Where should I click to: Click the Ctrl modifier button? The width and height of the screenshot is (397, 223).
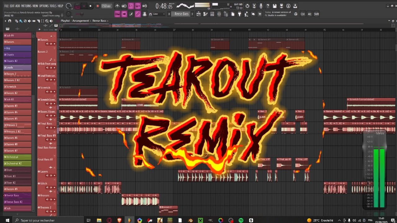[303, 14]
